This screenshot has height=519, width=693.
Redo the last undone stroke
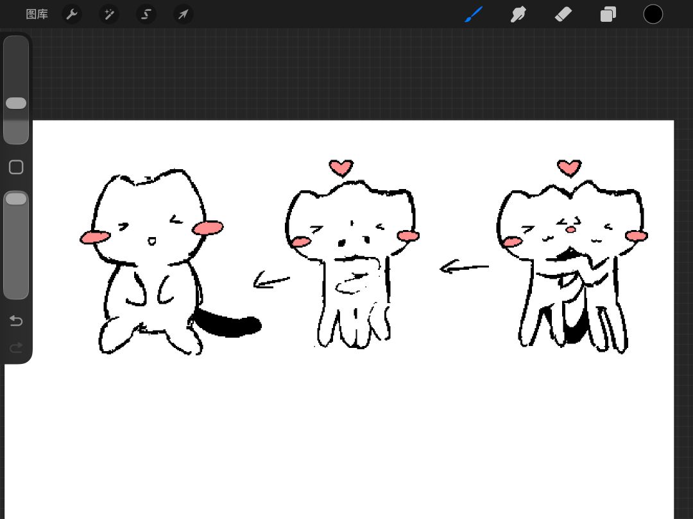(16, 348)
